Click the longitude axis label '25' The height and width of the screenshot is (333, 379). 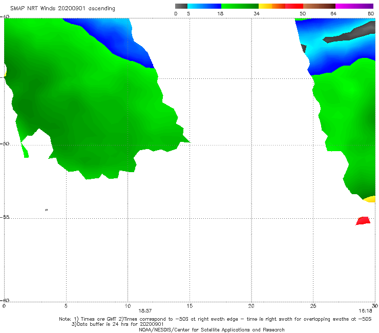[313, 306]
